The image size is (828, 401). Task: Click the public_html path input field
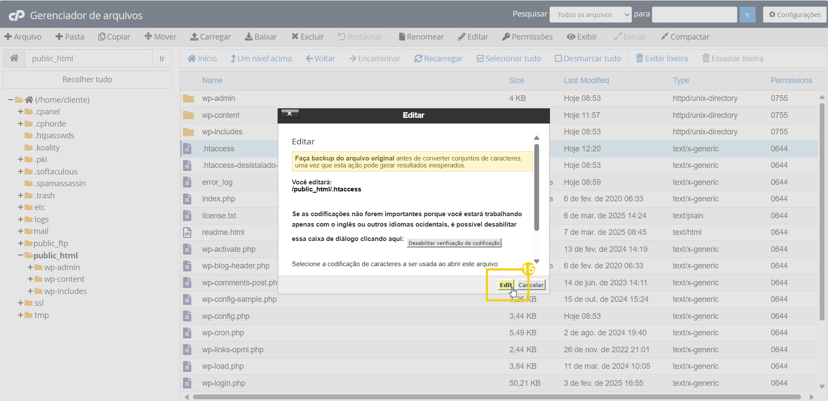coord(89,58)
